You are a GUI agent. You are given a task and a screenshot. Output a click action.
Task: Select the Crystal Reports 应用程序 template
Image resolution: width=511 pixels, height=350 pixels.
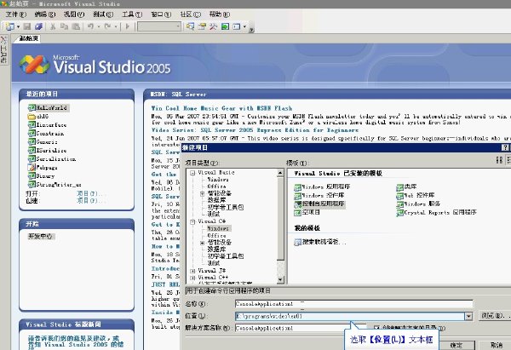coord(436,213)
